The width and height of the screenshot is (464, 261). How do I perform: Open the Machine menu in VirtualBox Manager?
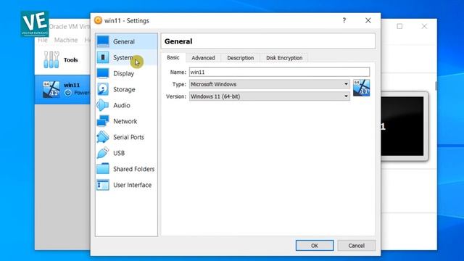tap(66, 40)
